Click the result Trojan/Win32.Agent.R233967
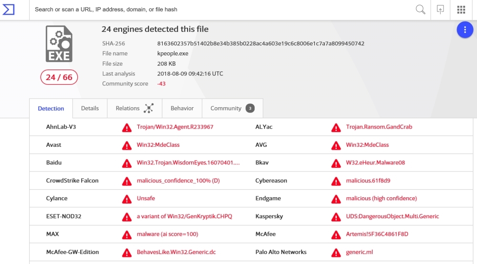The height and width of the screenshot is (264, 477). [175, 127]
